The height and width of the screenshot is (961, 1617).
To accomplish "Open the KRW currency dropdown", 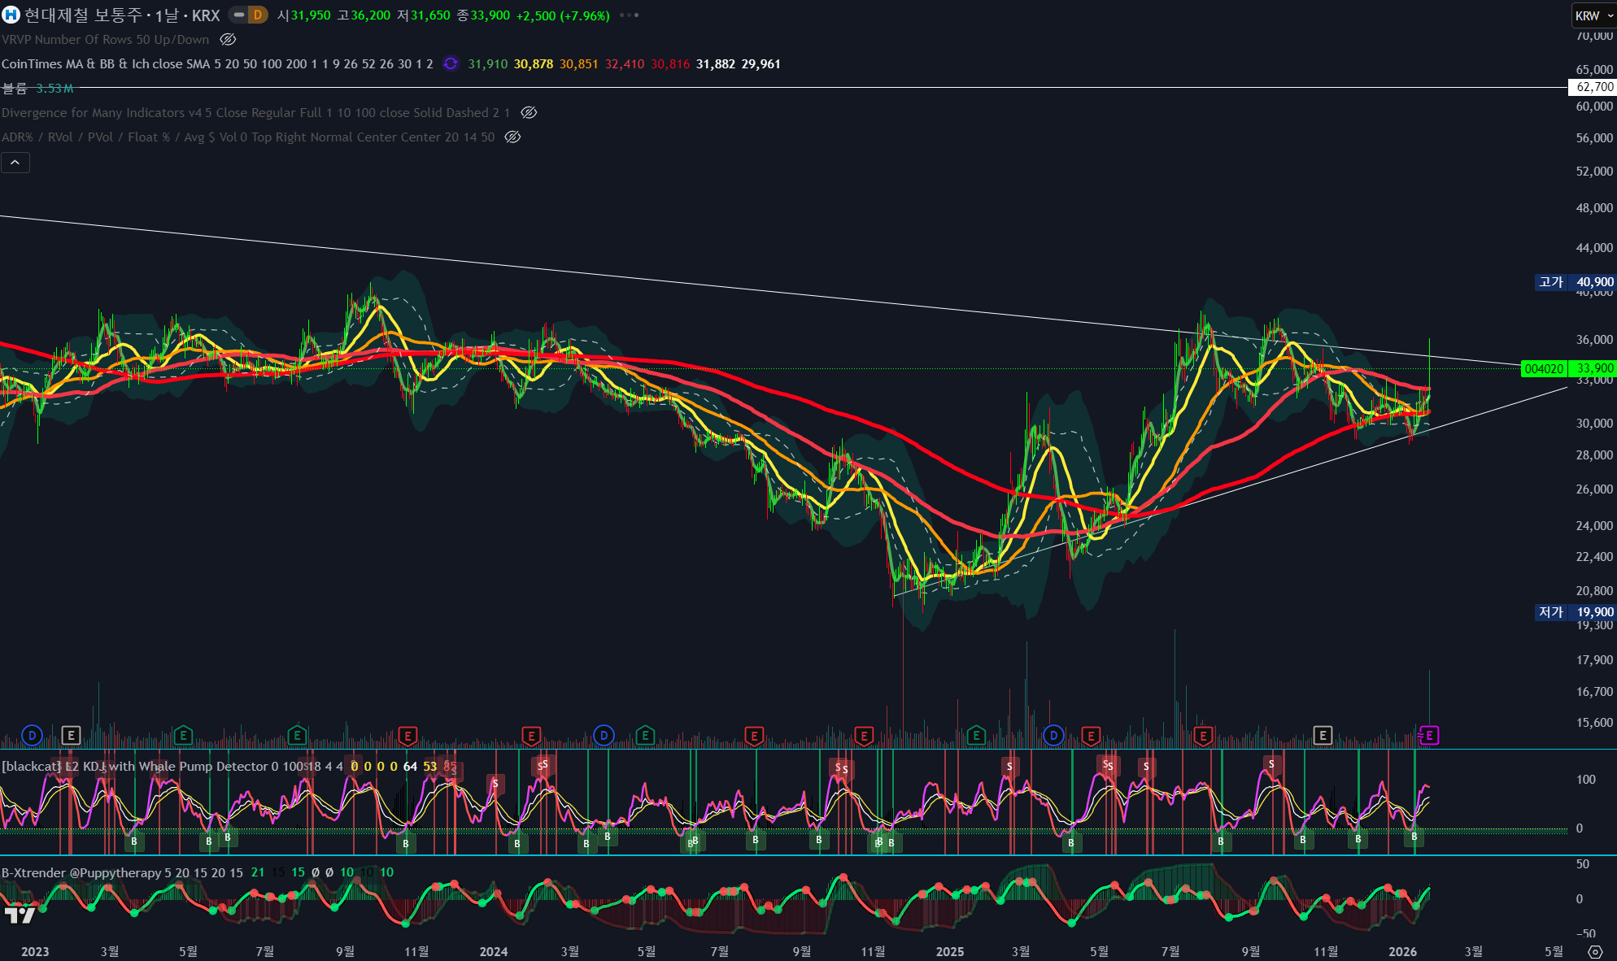I will pos(1593,15).
